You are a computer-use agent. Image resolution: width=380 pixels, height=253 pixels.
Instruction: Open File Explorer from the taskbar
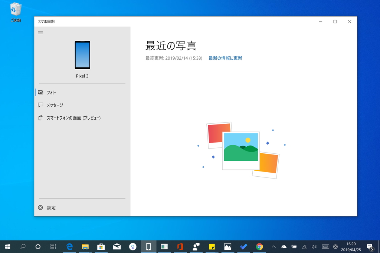point(85,247)
